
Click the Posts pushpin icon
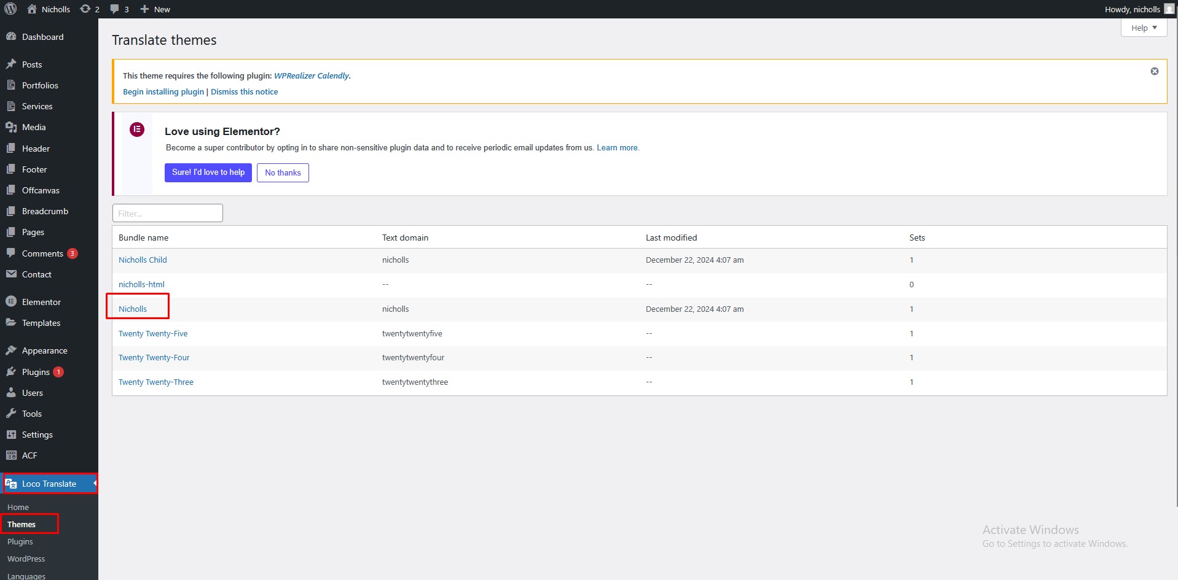[x=11, y=64]
